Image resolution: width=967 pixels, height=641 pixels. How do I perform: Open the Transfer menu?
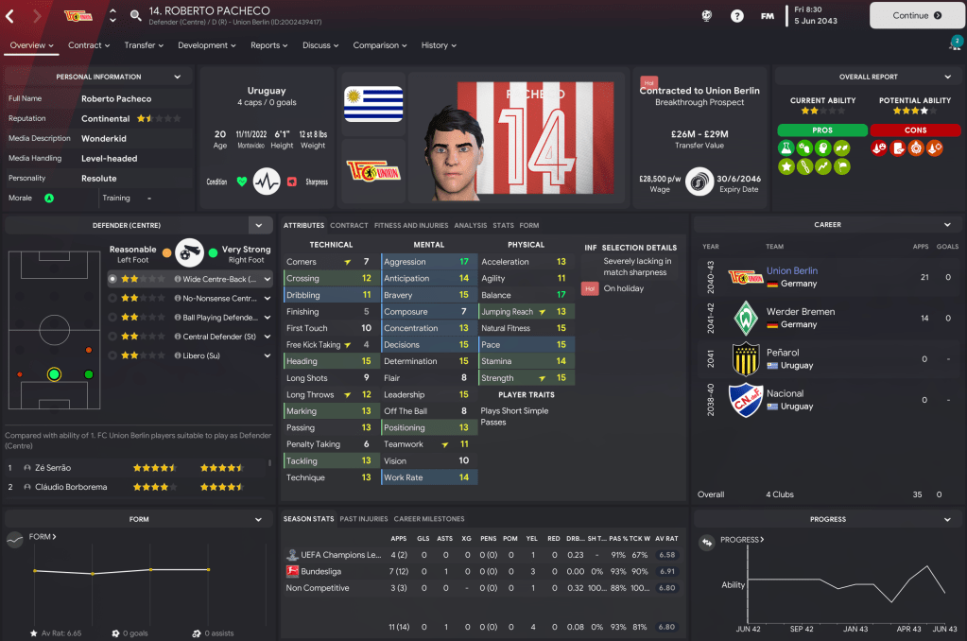click(x=144, y=45)
